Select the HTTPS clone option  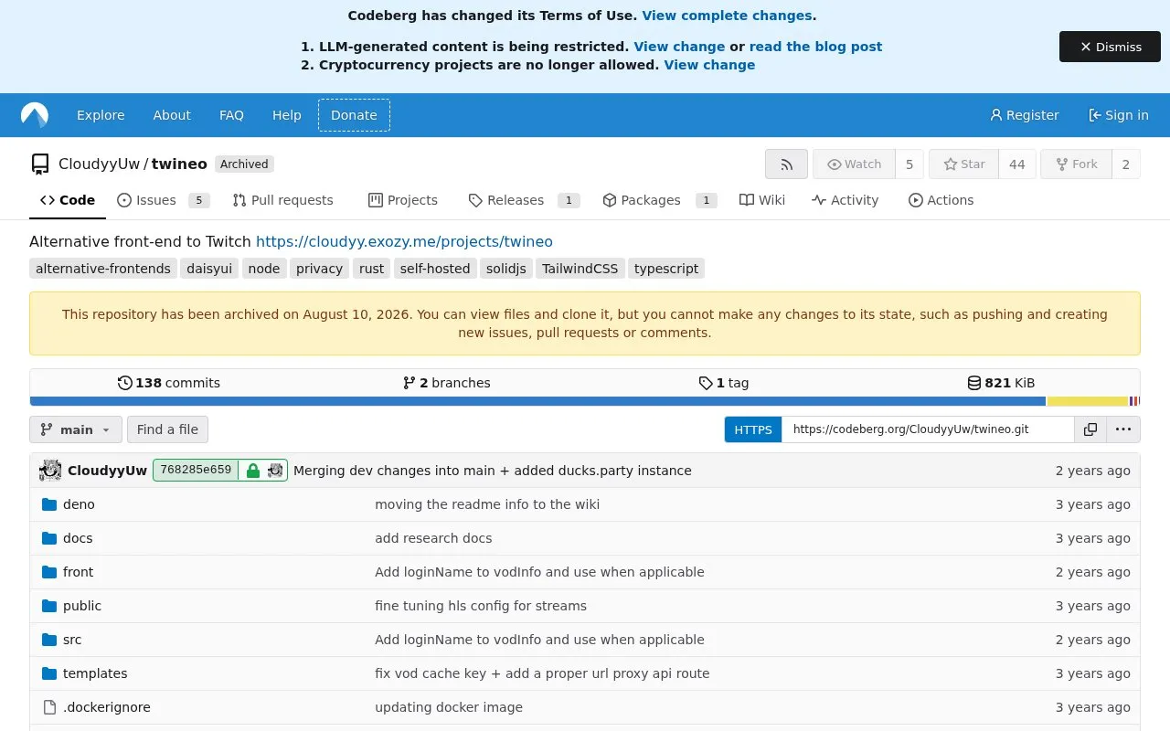pos(753,429)
